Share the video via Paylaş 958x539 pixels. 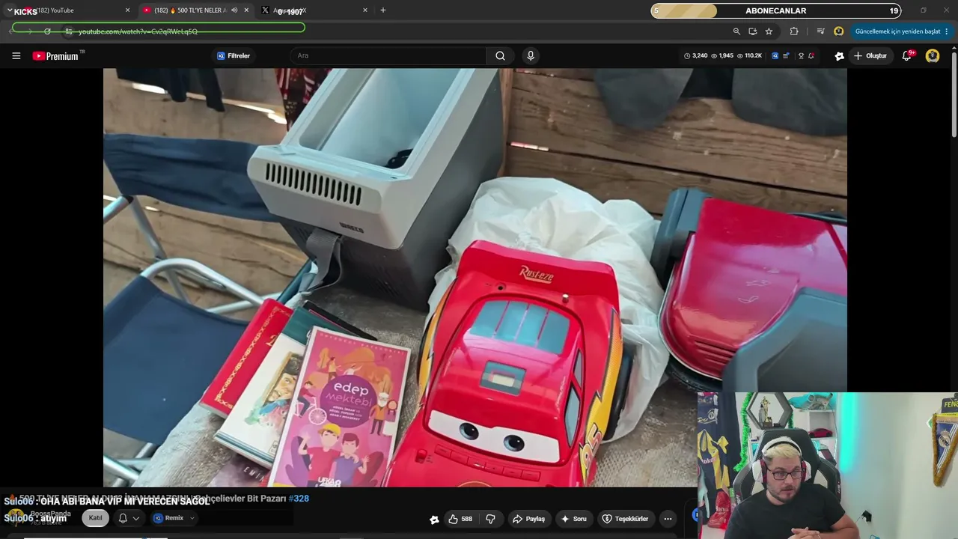tap(529, 519)
